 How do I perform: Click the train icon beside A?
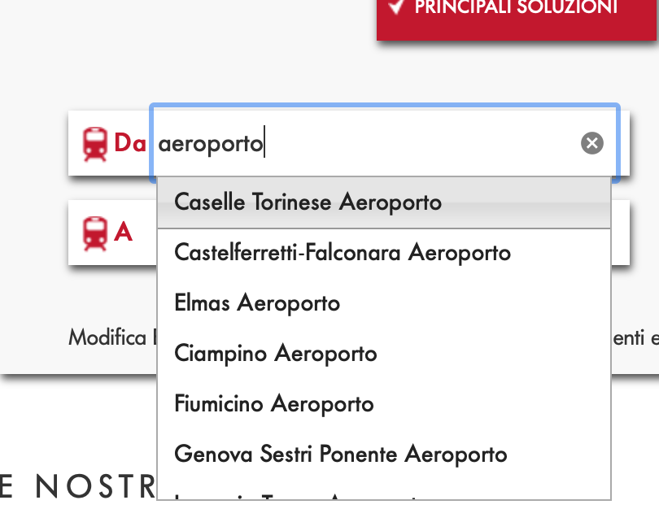point(95,233)
